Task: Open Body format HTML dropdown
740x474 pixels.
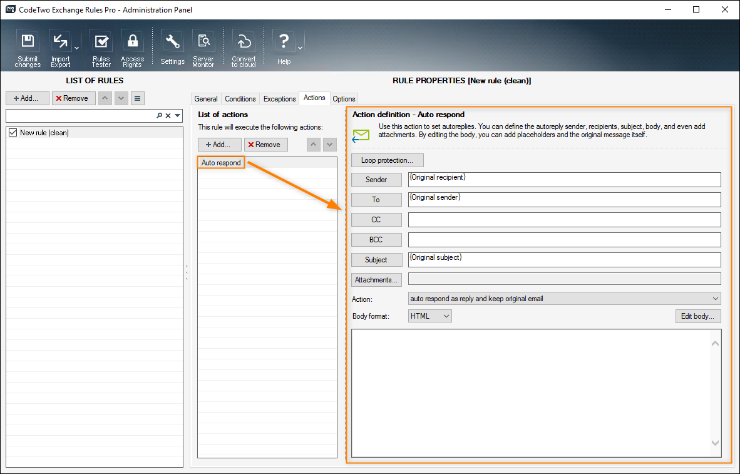Action: 429,316
